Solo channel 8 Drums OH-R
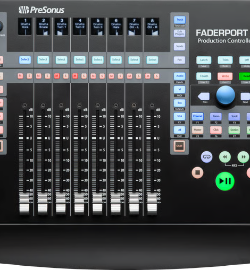Screen dimensions: 250x270 tap(156, 76)
